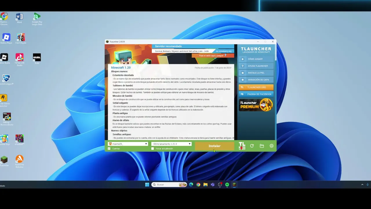The width and height of the screenshot is (371, 209).
Task: Open Google Play Juegos Beta shortcut
Action: 37,19
